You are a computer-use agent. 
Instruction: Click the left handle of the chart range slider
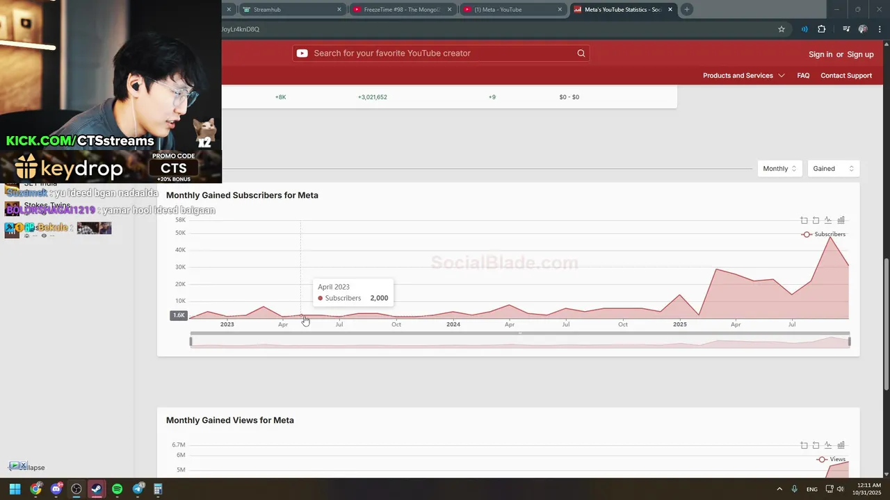click(x=191, y=341)
